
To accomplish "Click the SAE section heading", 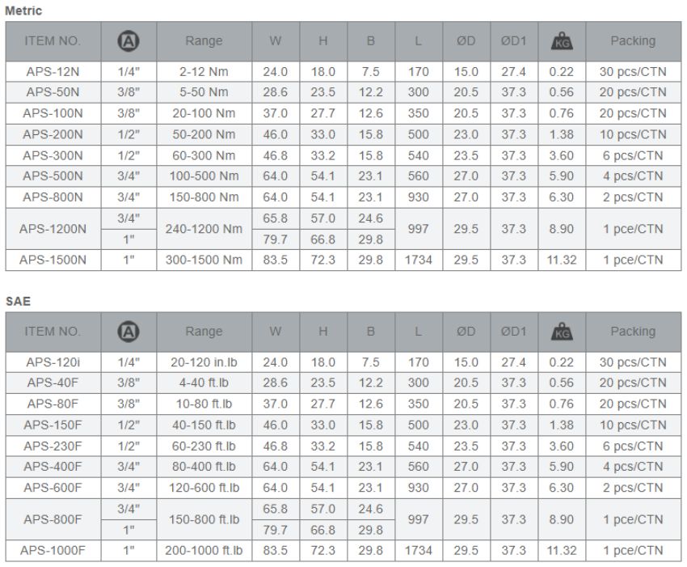I will click(17, 300).
